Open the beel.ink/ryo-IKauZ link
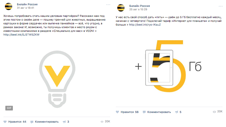Viewport: 226px width, 127px height. tap(145, 25)
